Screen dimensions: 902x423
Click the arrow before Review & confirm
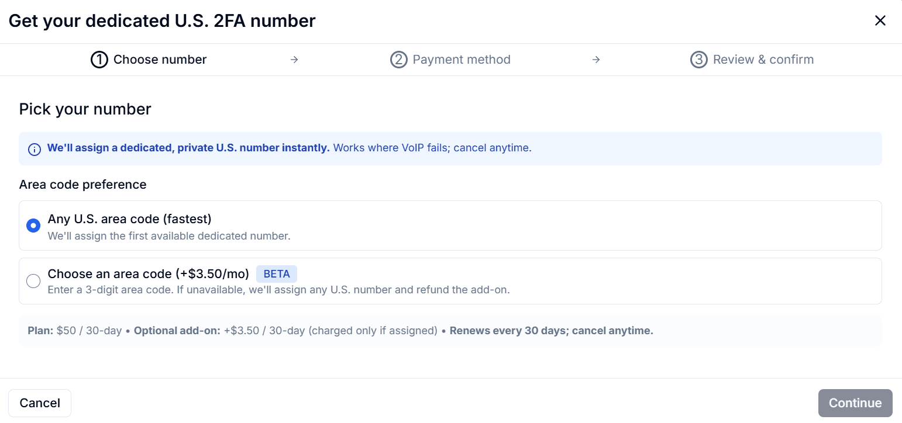(x=595, y=59)
